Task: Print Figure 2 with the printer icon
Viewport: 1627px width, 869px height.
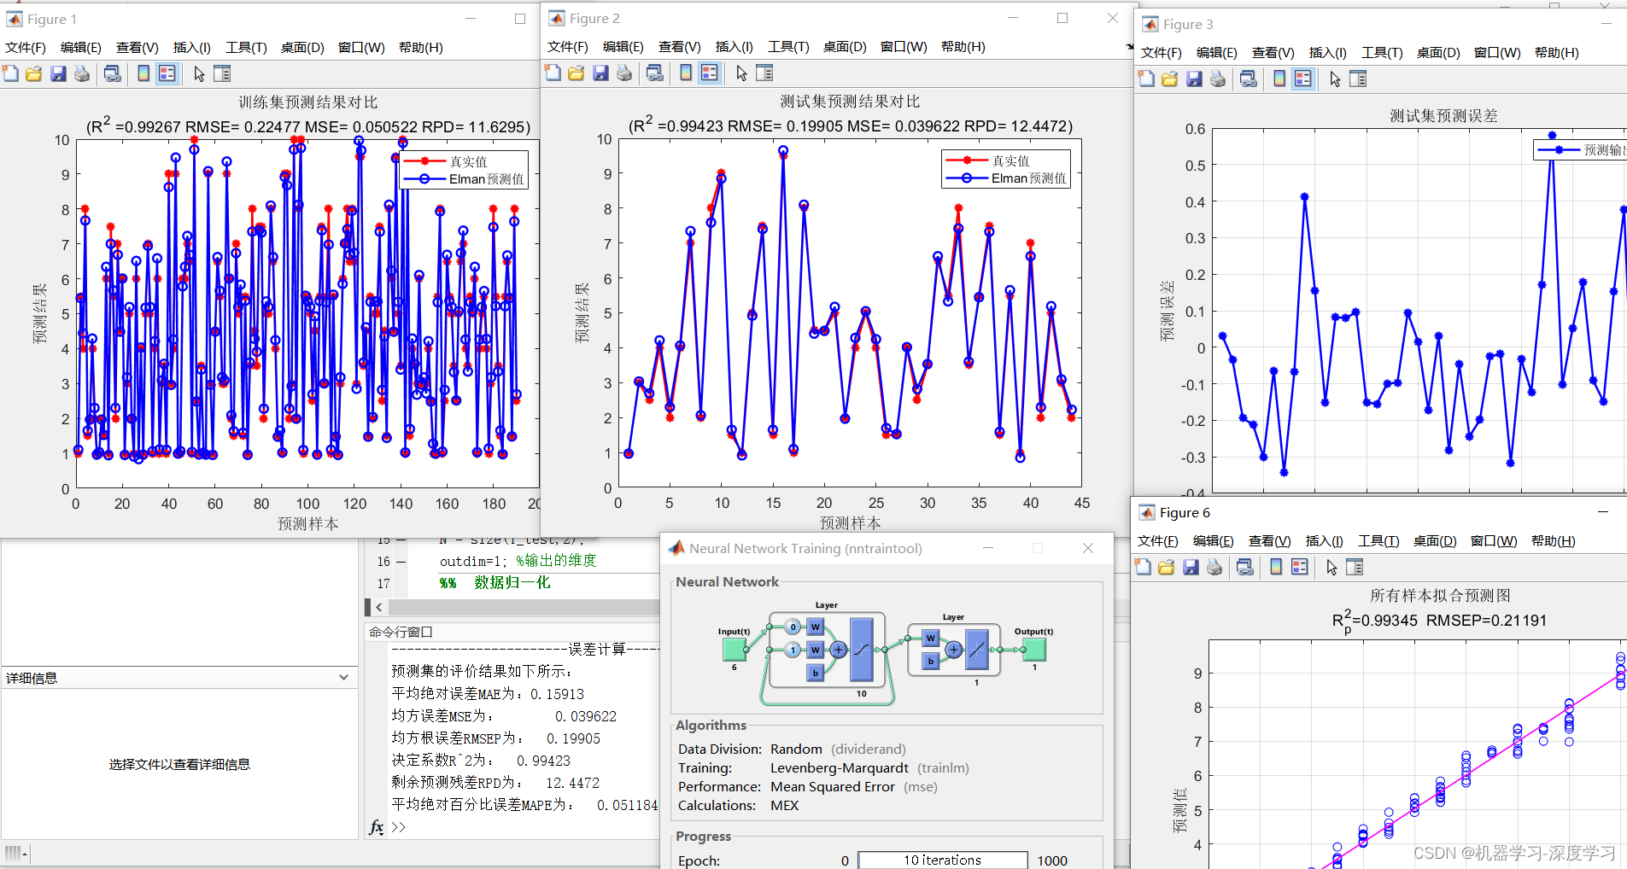Action: [x=624, y=73]
